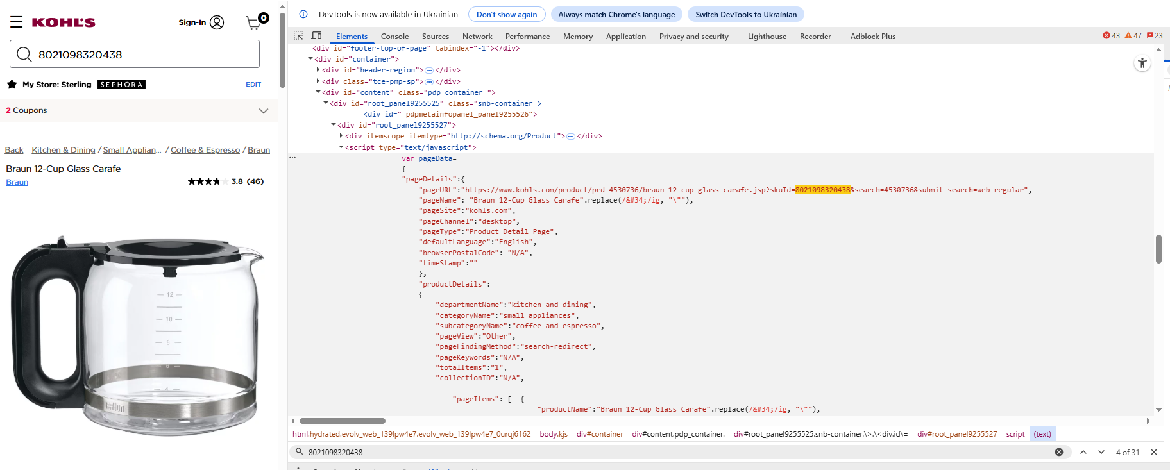Click the Kohl's logo
The height and width of the screenshot is (470, 1170).
(x=64, y=22)
